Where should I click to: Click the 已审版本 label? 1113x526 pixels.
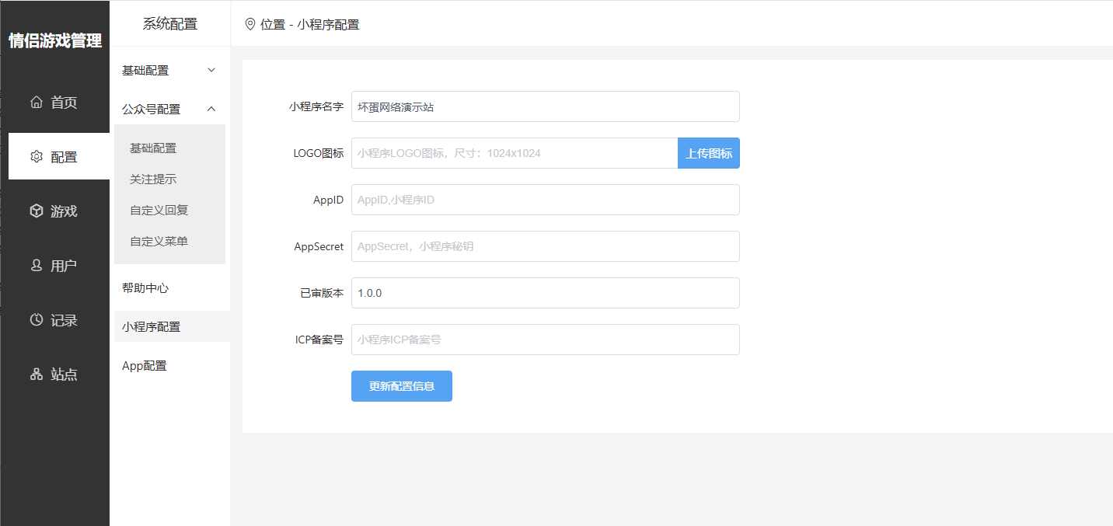[x=322, y=293]
